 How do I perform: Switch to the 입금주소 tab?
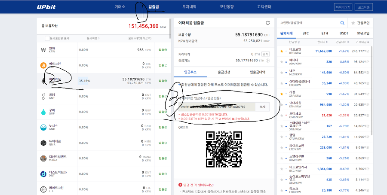click(190, 72)
